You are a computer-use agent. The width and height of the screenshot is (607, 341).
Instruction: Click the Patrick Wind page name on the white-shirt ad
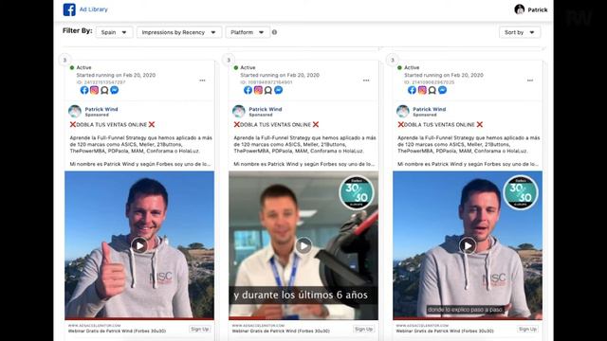click(x=266, y=109)
